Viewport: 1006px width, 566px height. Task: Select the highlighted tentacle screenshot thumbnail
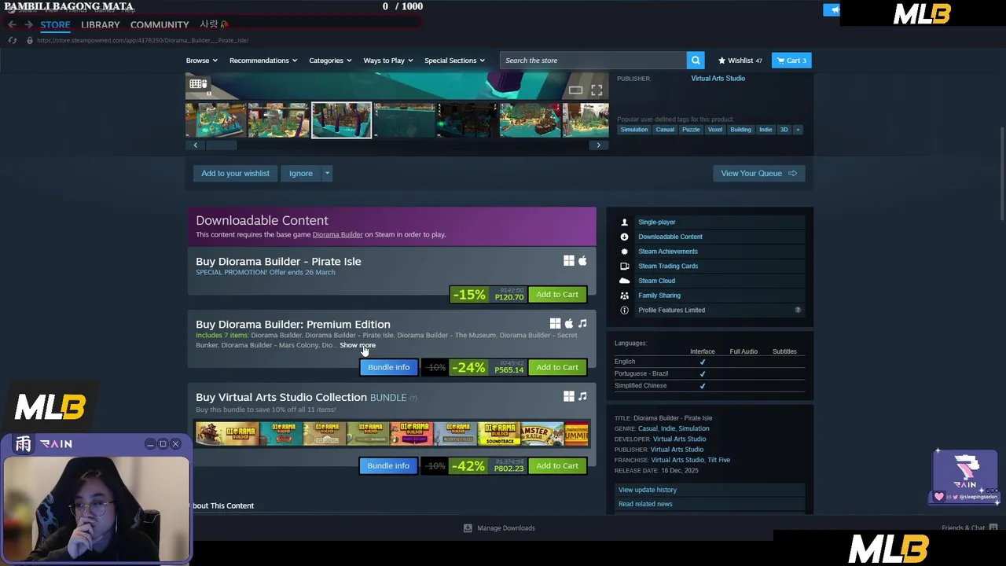[341, 120]
